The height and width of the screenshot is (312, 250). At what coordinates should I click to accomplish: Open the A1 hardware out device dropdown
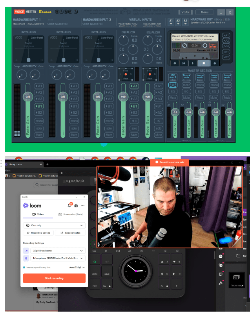click(x=171, y=22)
